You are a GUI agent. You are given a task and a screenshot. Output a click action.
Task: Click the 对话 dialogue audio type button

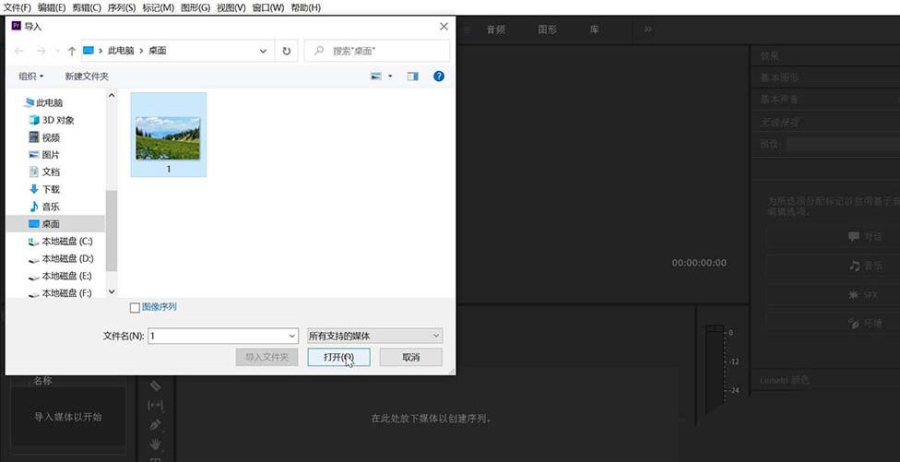[x=834, y=236]
